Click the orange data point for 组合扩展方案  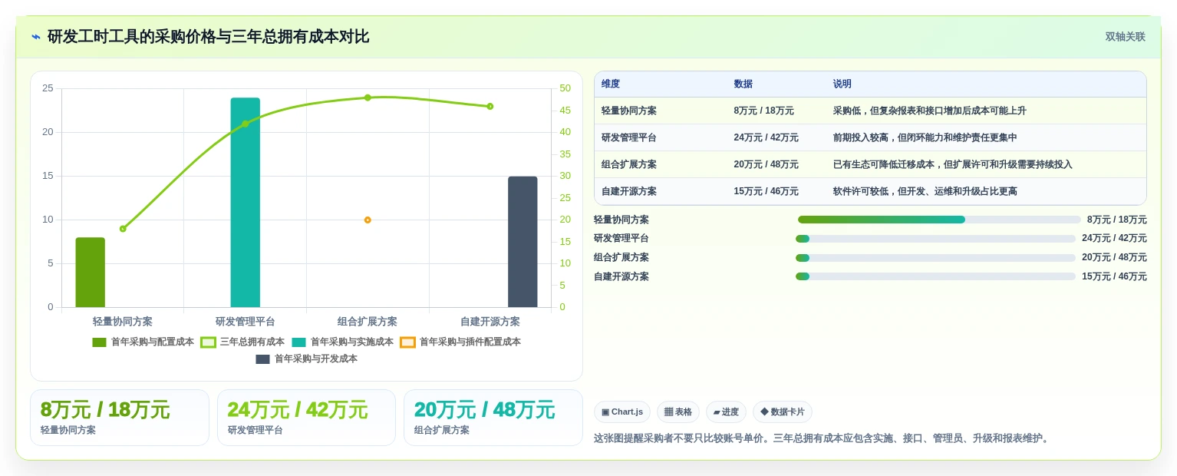click(x=368, y=220)
